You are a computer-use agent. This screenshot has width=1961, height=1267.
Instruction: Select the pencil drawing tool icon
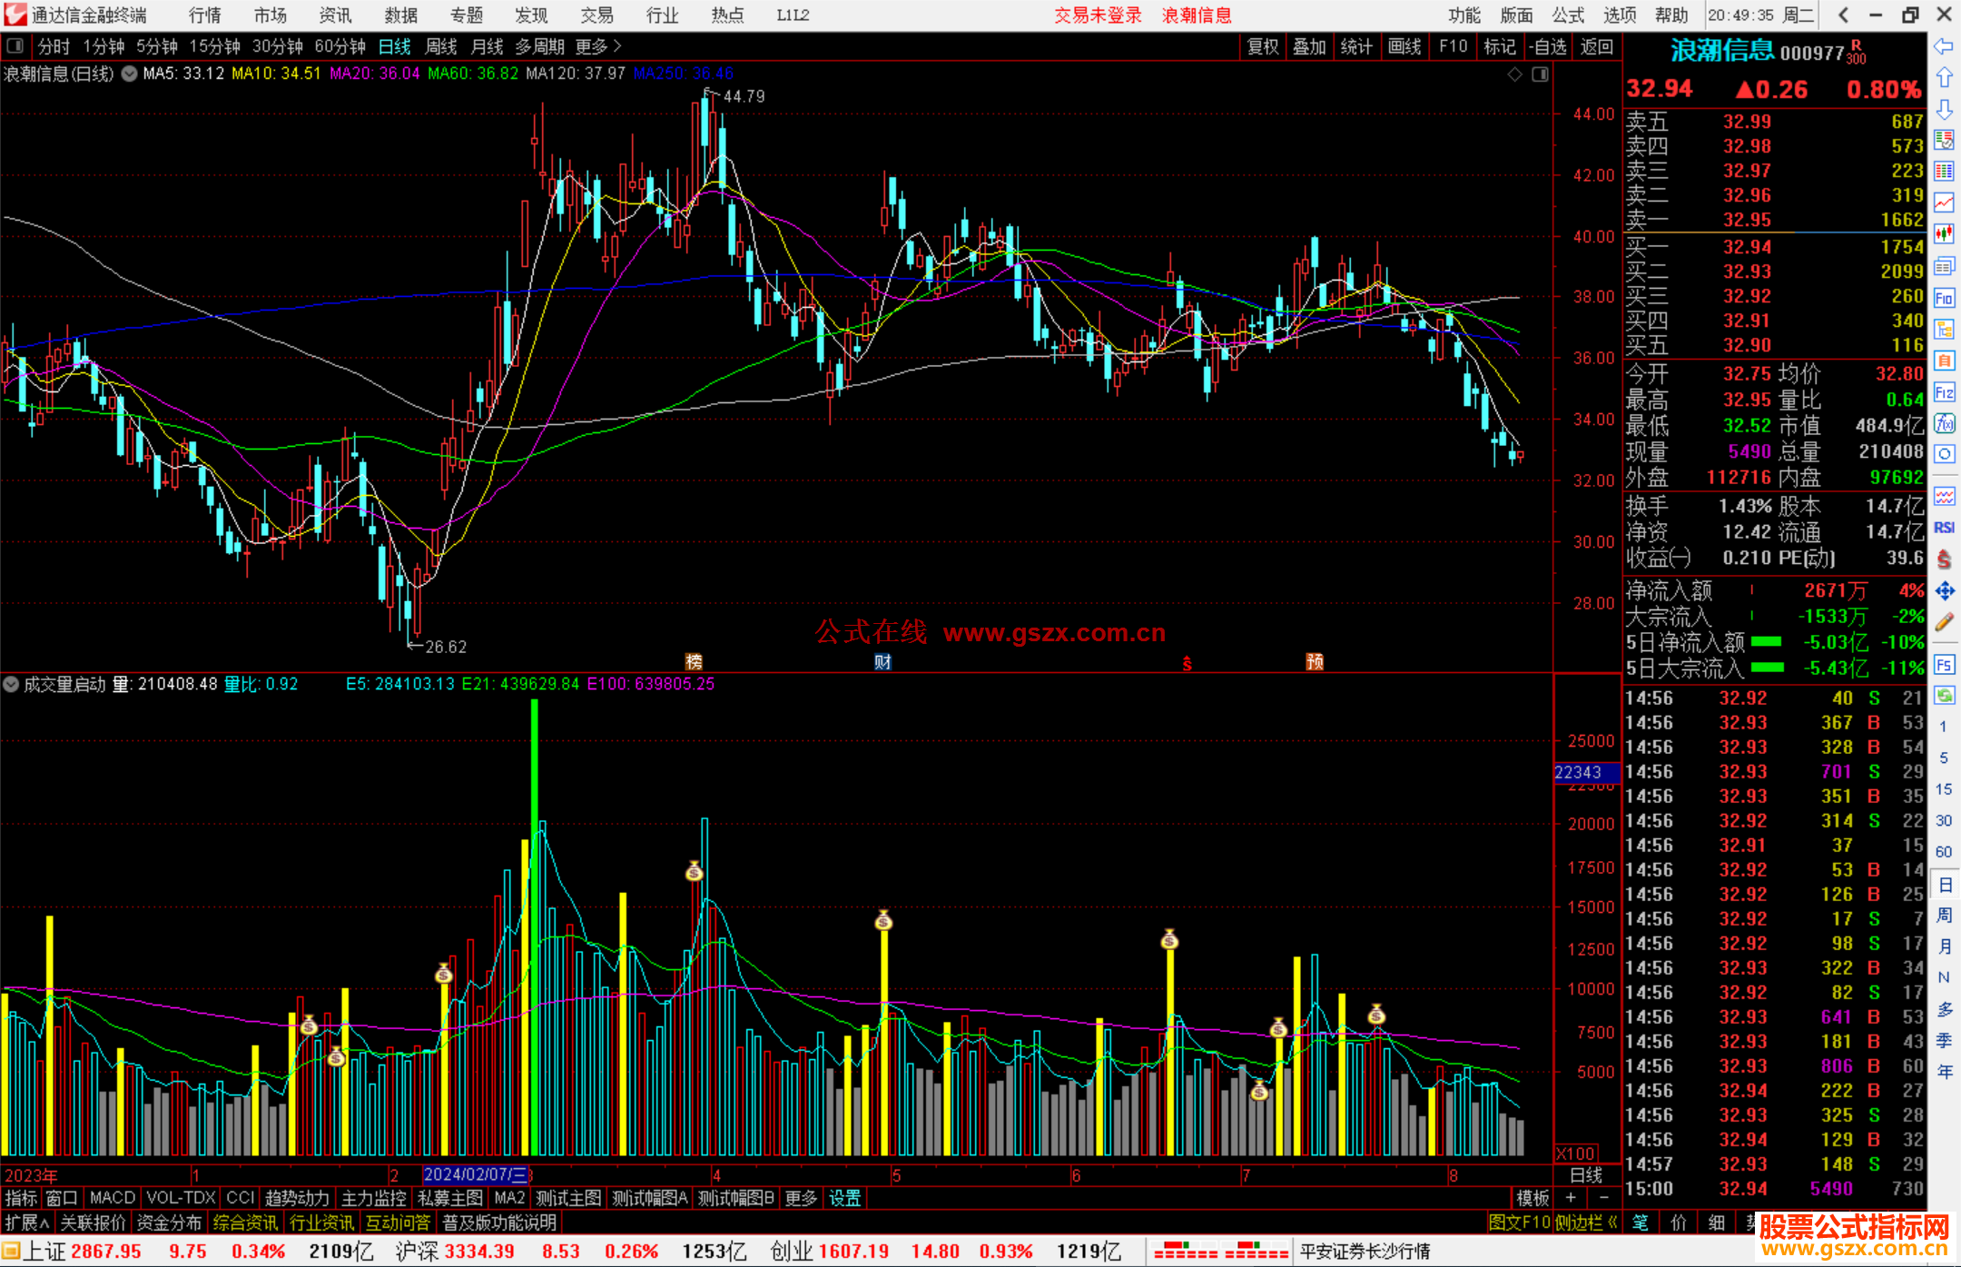1944,622
